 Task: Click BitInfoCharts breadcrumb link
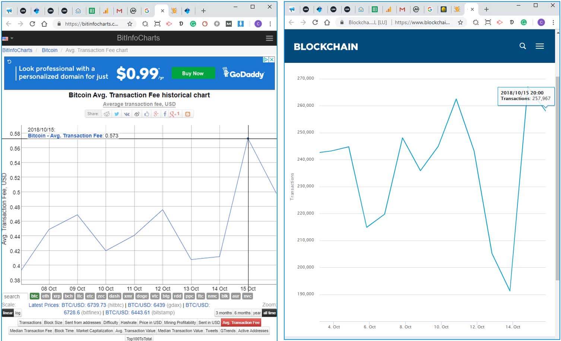coord(17,50)
